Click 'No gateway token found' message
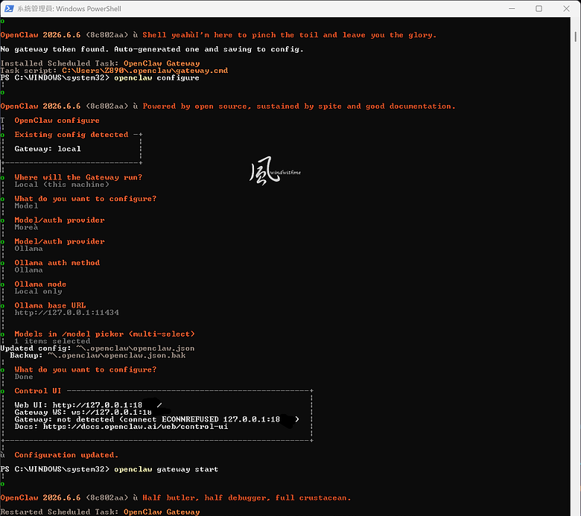581x516 pixels. [x=152, y=49]
